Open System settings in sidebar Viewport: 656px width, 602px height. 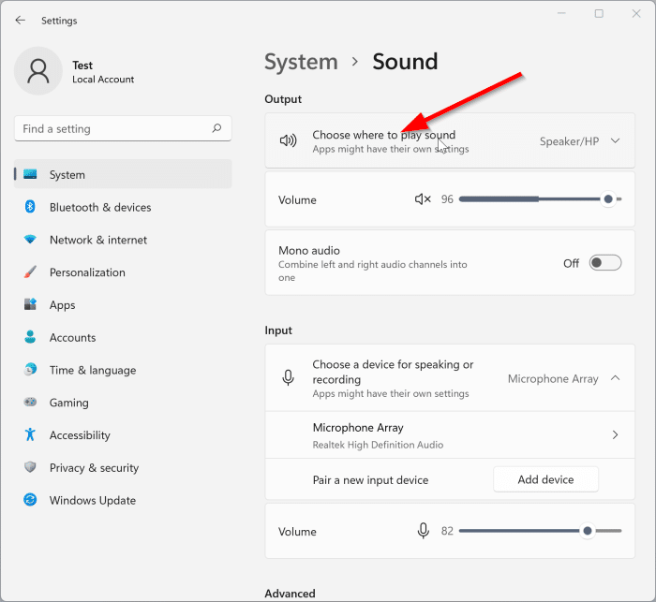[123, 174]
